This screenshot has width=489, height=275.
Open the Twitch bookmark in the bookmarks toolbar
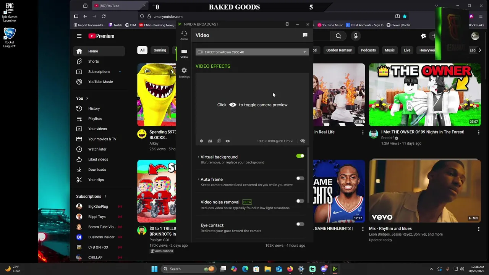point(115,25)
